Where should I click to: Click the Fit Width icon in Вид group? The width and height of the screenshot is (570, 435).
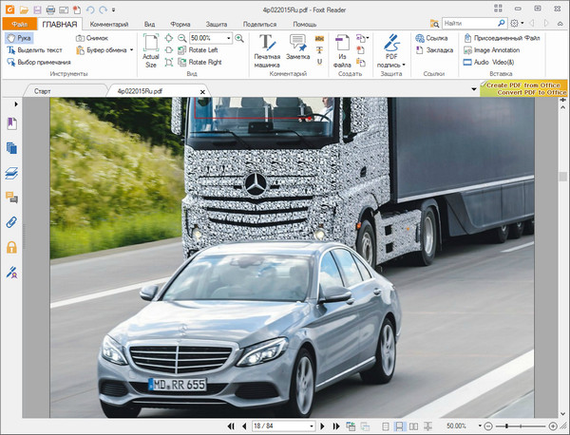[169, 50]
